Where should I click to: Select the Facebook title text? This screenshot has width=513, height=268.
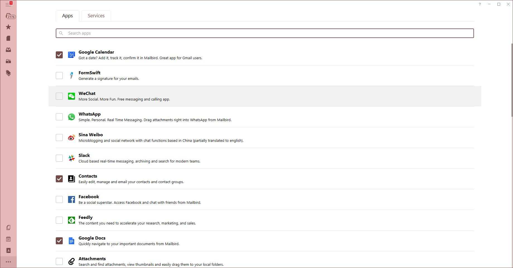[x=89, y=197]
